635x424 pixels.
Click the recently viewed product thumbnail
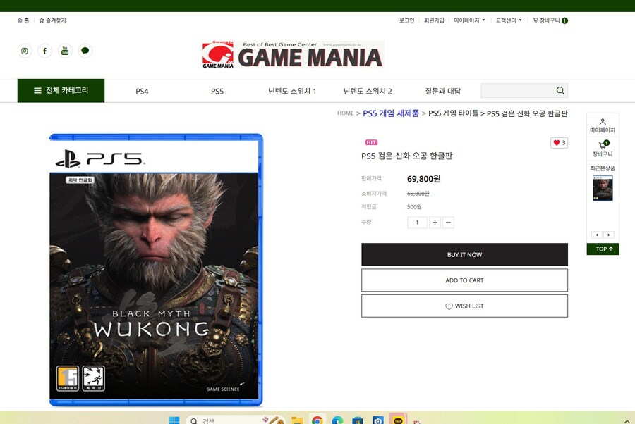pos(603,189)
